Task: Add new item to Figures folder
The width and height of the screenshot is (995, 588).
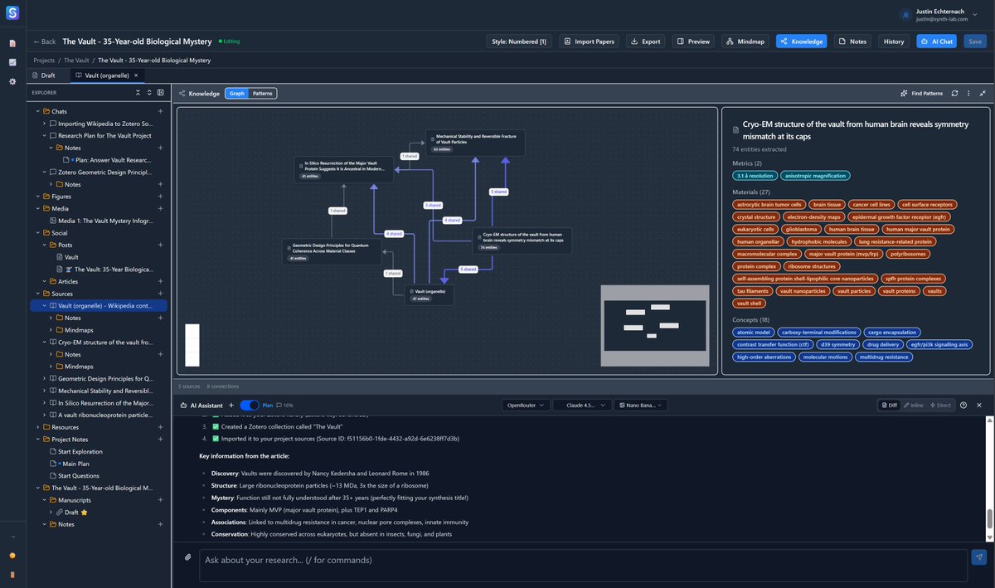Action: (x=161, y=197)
